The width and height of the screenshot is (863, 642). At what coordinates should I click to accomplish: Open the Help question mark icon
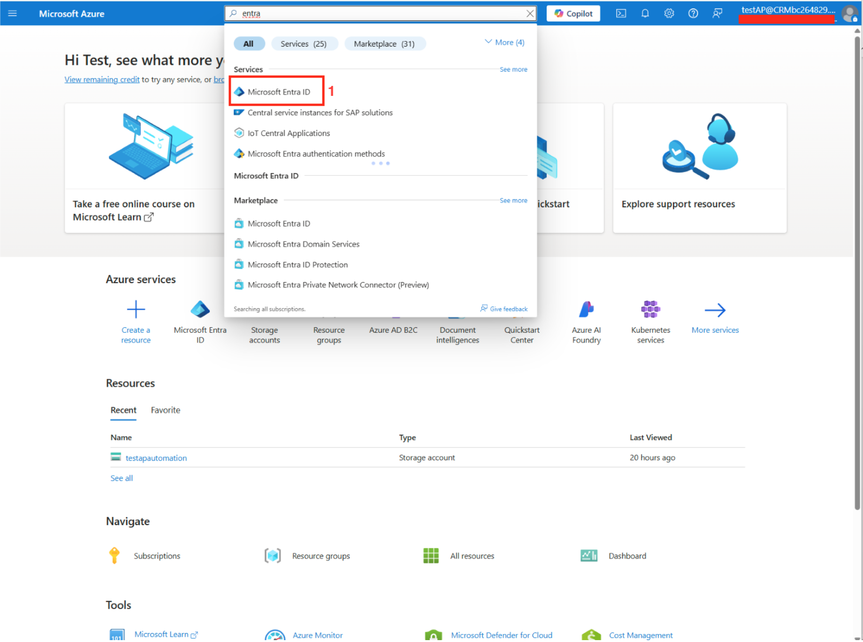tap(693, 14)
